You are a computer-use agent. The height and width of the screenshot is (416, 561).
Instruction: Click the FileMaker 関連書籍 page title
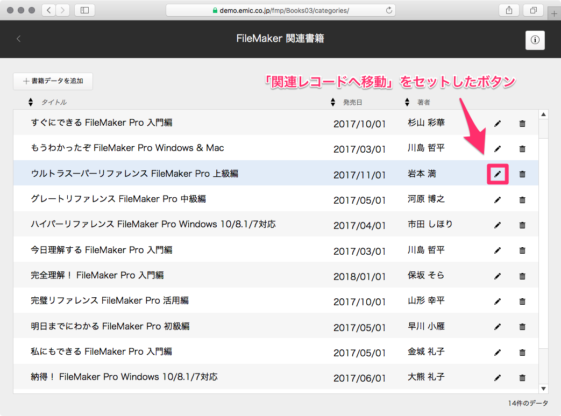point(280,38)
